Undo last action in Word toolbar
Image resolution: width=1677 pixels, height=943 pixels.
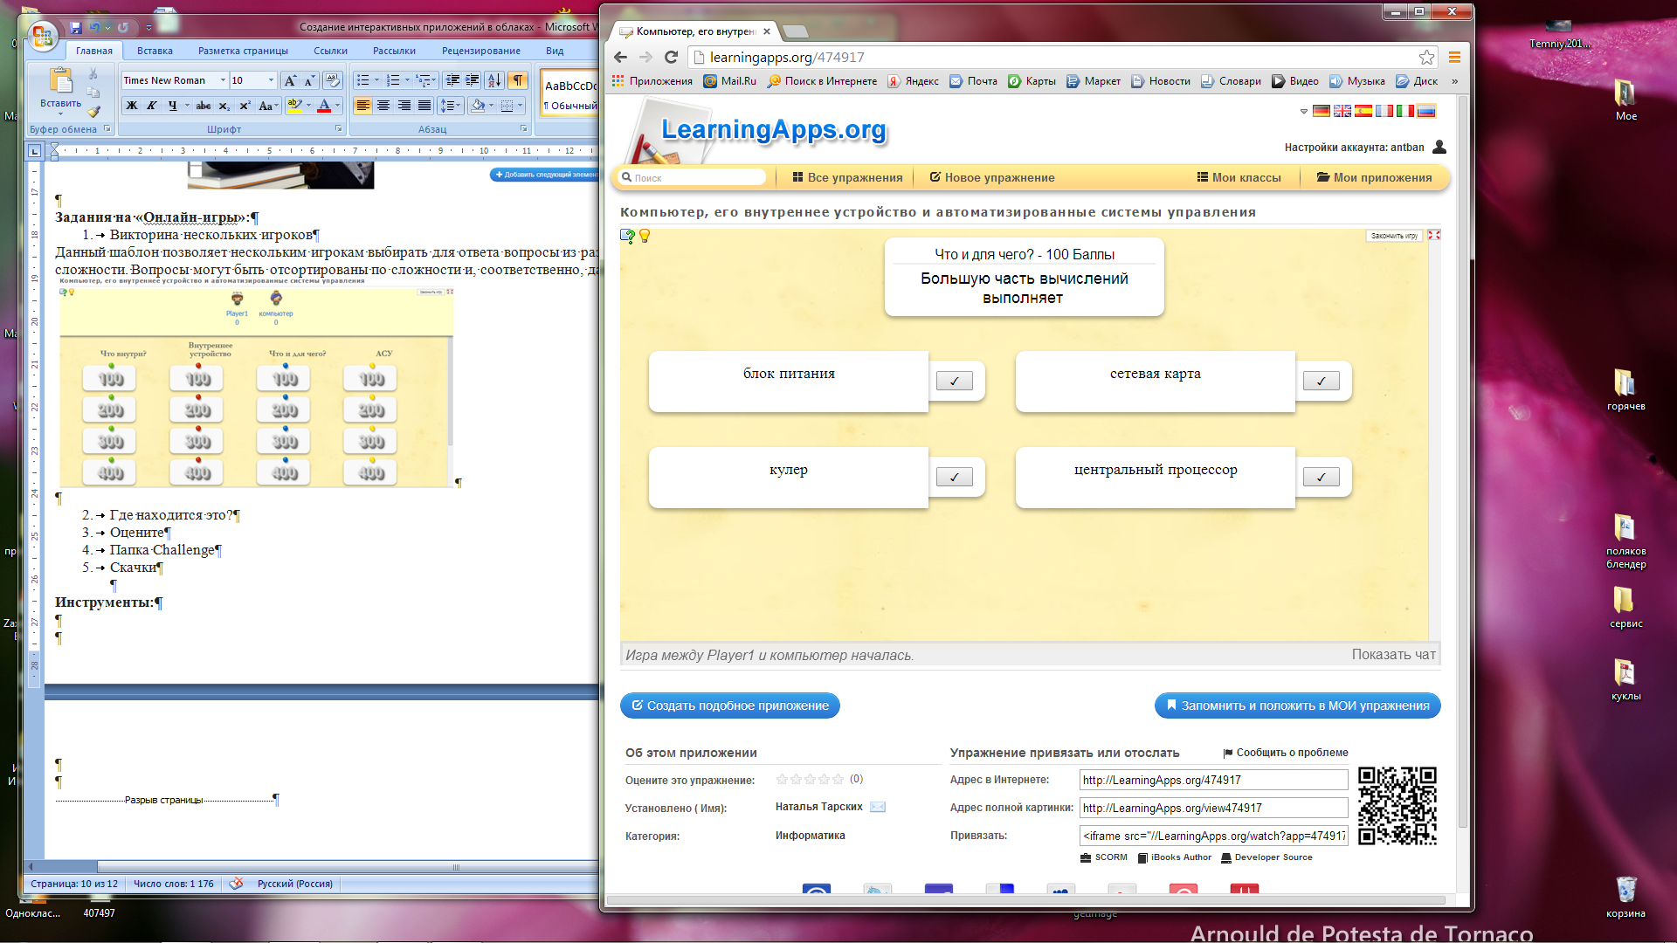[x=94, y=28]
